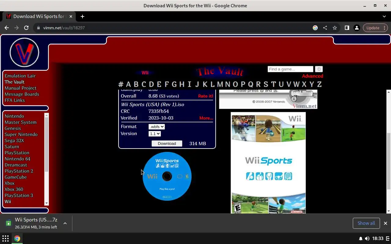
Task: Select PlayStation 2 in the systems list
Action: [x=19, y=171]
